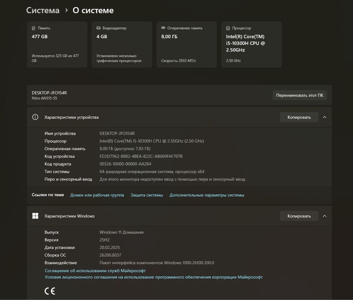Click the info icon beside Характеристики устройства

point(35,117)
